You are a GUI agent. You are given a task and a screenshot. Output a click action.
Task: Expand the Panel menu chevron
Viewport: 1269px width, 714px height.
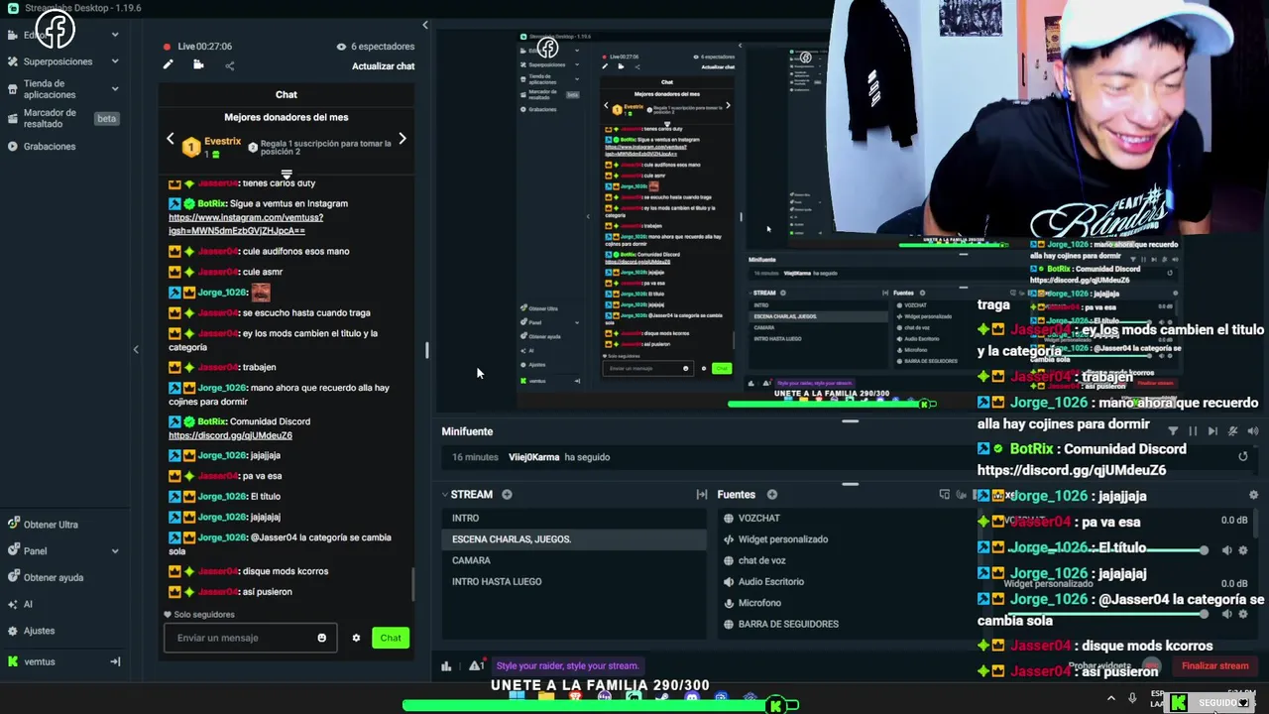[x=115, y=550]
